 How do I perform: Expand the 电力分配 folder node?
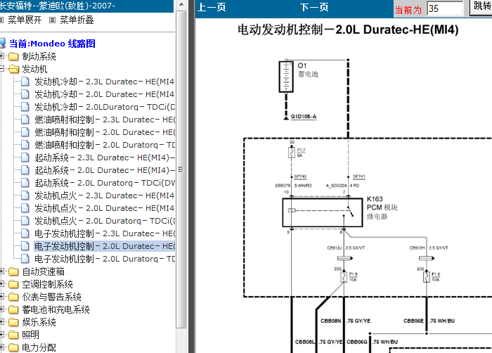[1, 347]
